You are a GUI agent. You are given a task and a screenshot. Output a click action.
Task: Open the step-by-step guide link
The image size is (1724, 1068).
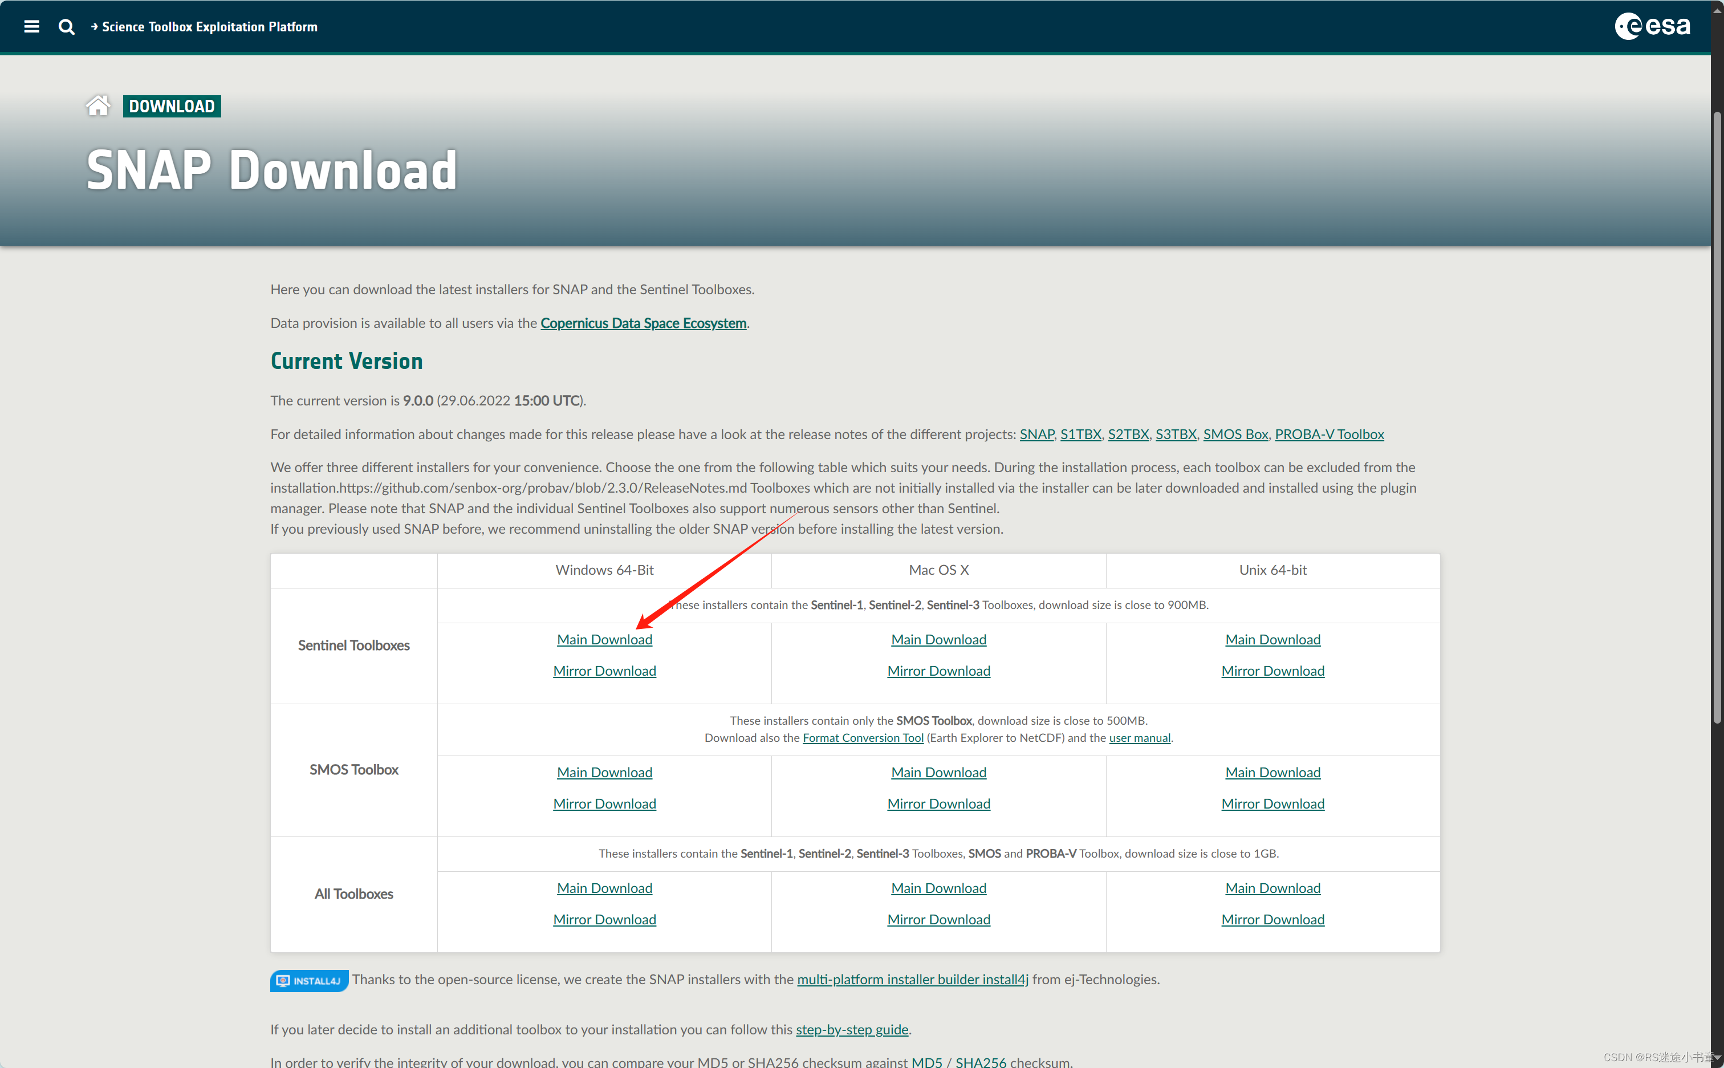tap(852, 1029)
